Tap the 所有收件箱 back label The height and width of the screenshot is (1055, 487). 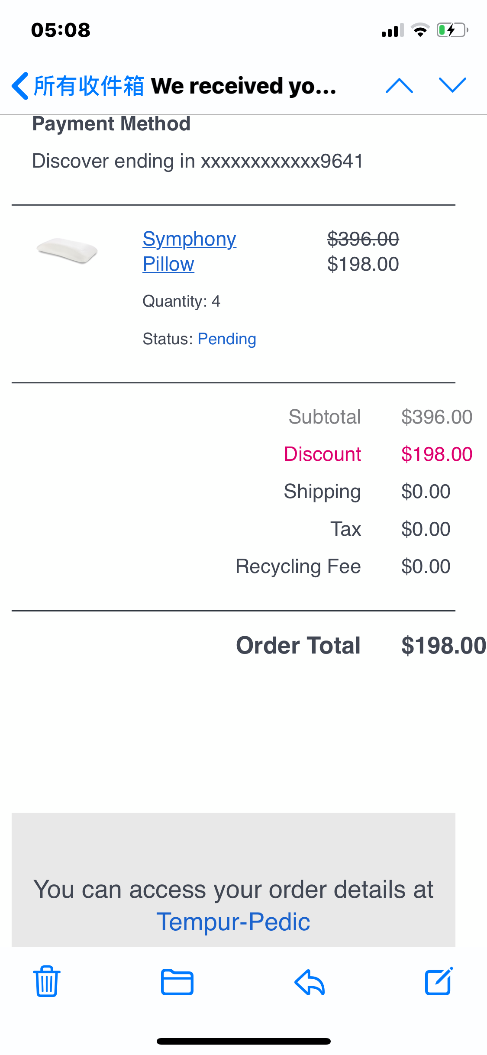[x=89, y=86]
